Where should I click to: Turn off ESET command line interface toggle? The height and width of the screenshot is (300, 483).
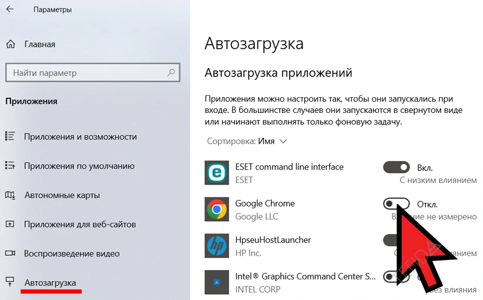397,168
